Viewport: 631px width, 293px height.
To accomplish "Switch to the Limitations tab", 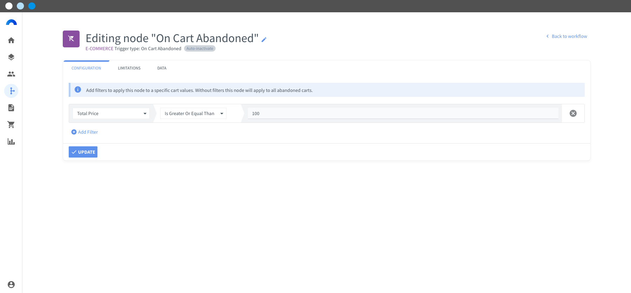I will (x=129, y=68).
